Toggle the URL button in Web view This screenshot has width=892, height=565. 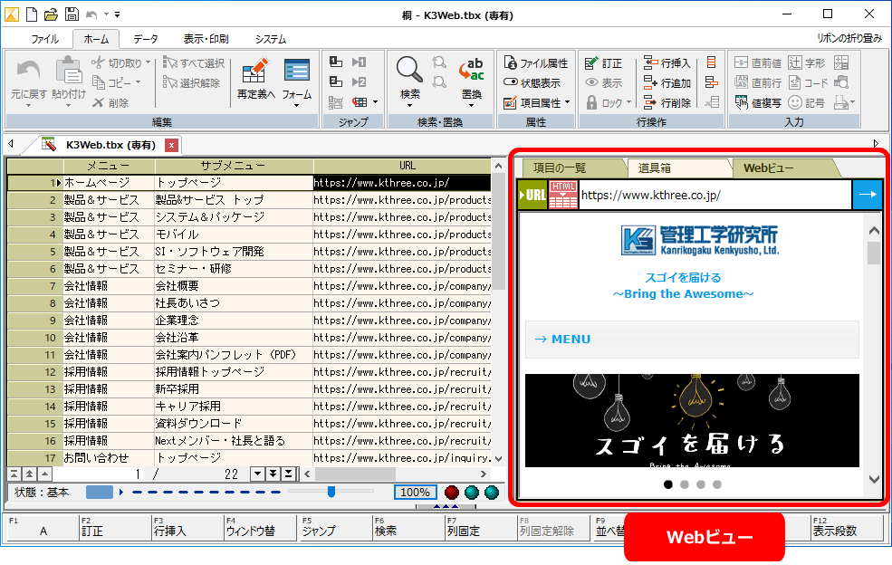coord(532,195)
